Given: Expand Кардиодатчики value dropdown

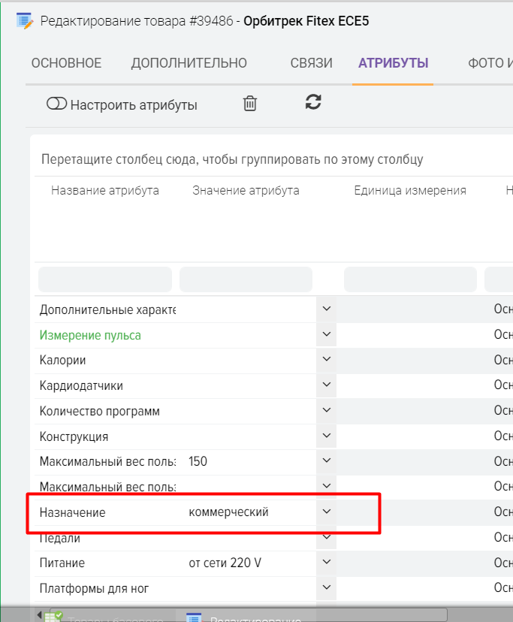Looking at the screenshot, I should [327, 385].
